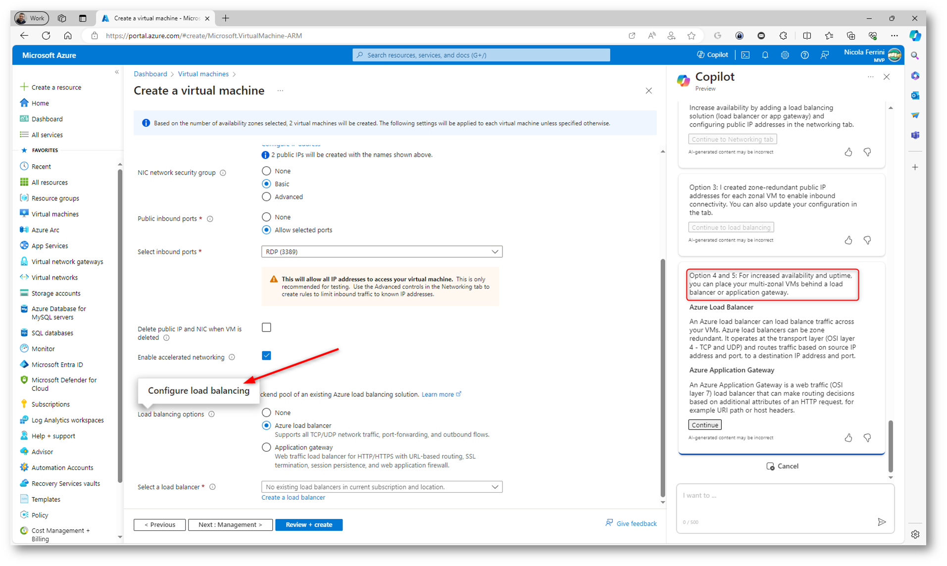Viewport: 947px width, 566px height.
Task: Click Give feedback link
Action: [631, 523]
